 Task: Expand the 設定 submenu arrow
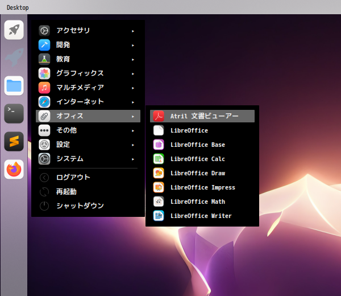133,145
